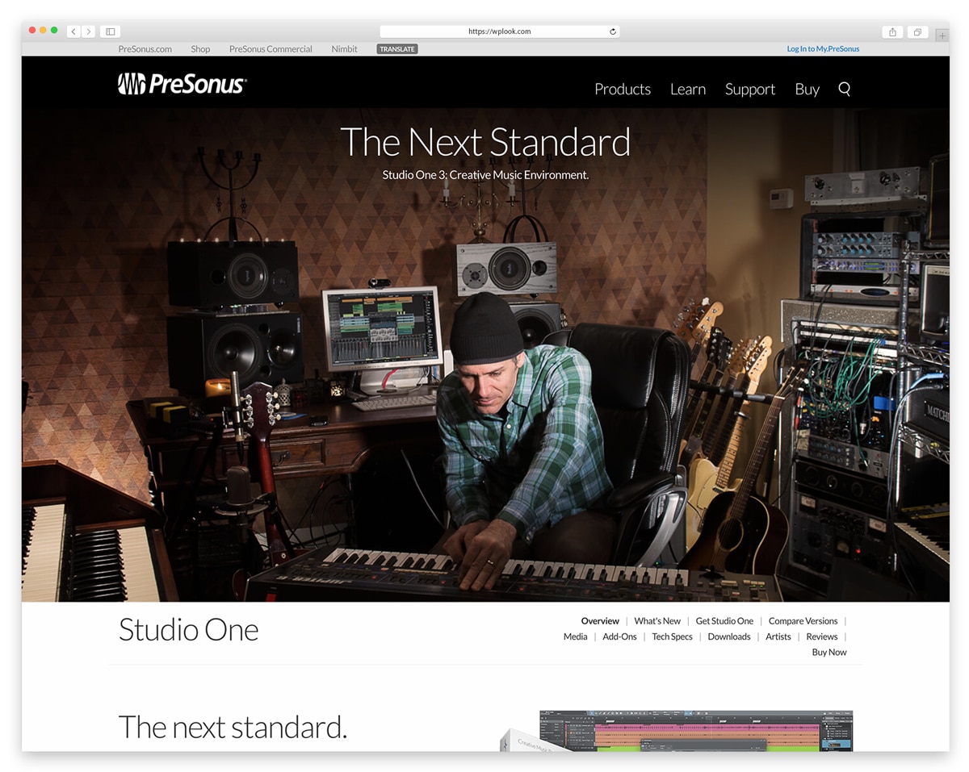Select the What's New tab

[x=657, y=621]
